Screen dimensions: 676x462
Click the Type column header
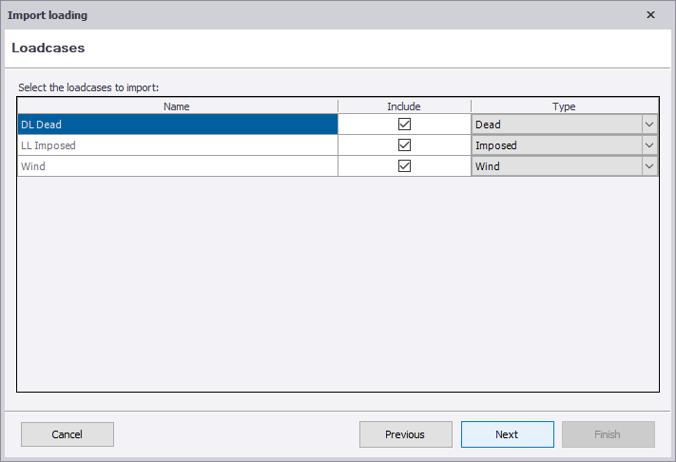[564, 106]
